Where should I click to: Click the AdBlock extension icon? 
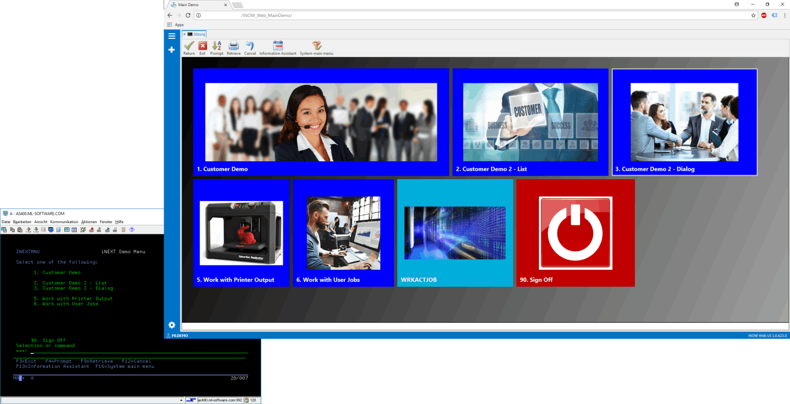click(x=764, y=15)
